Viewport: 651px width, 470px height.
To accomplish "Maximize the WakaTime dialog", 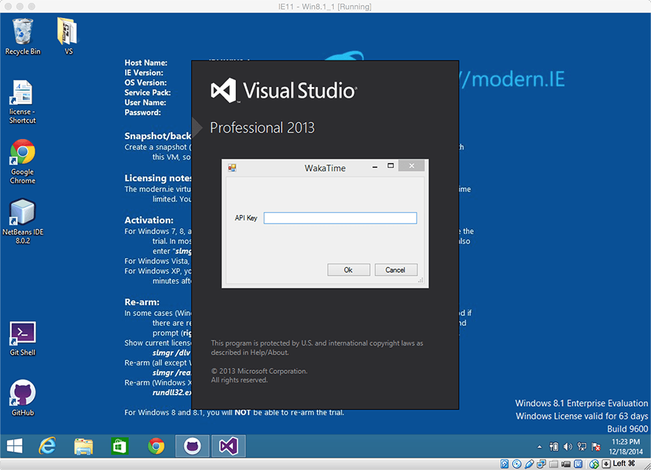I will click(x=391, y=167).
